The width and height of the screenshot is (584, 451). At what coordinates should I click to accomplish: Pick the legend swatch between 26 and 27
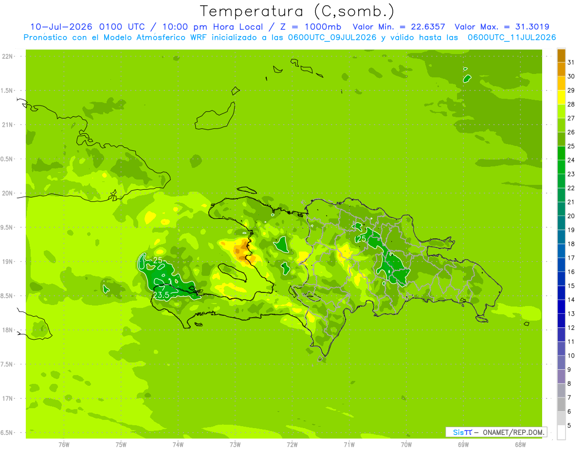(561, 126)
